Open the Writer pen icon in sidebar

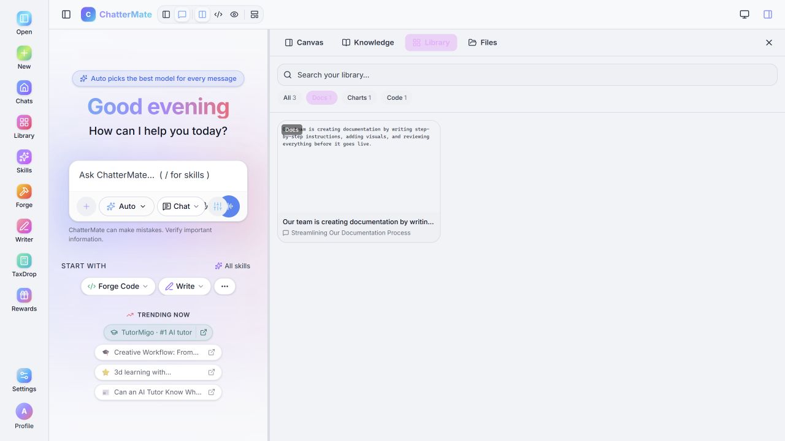pos(24,226)
